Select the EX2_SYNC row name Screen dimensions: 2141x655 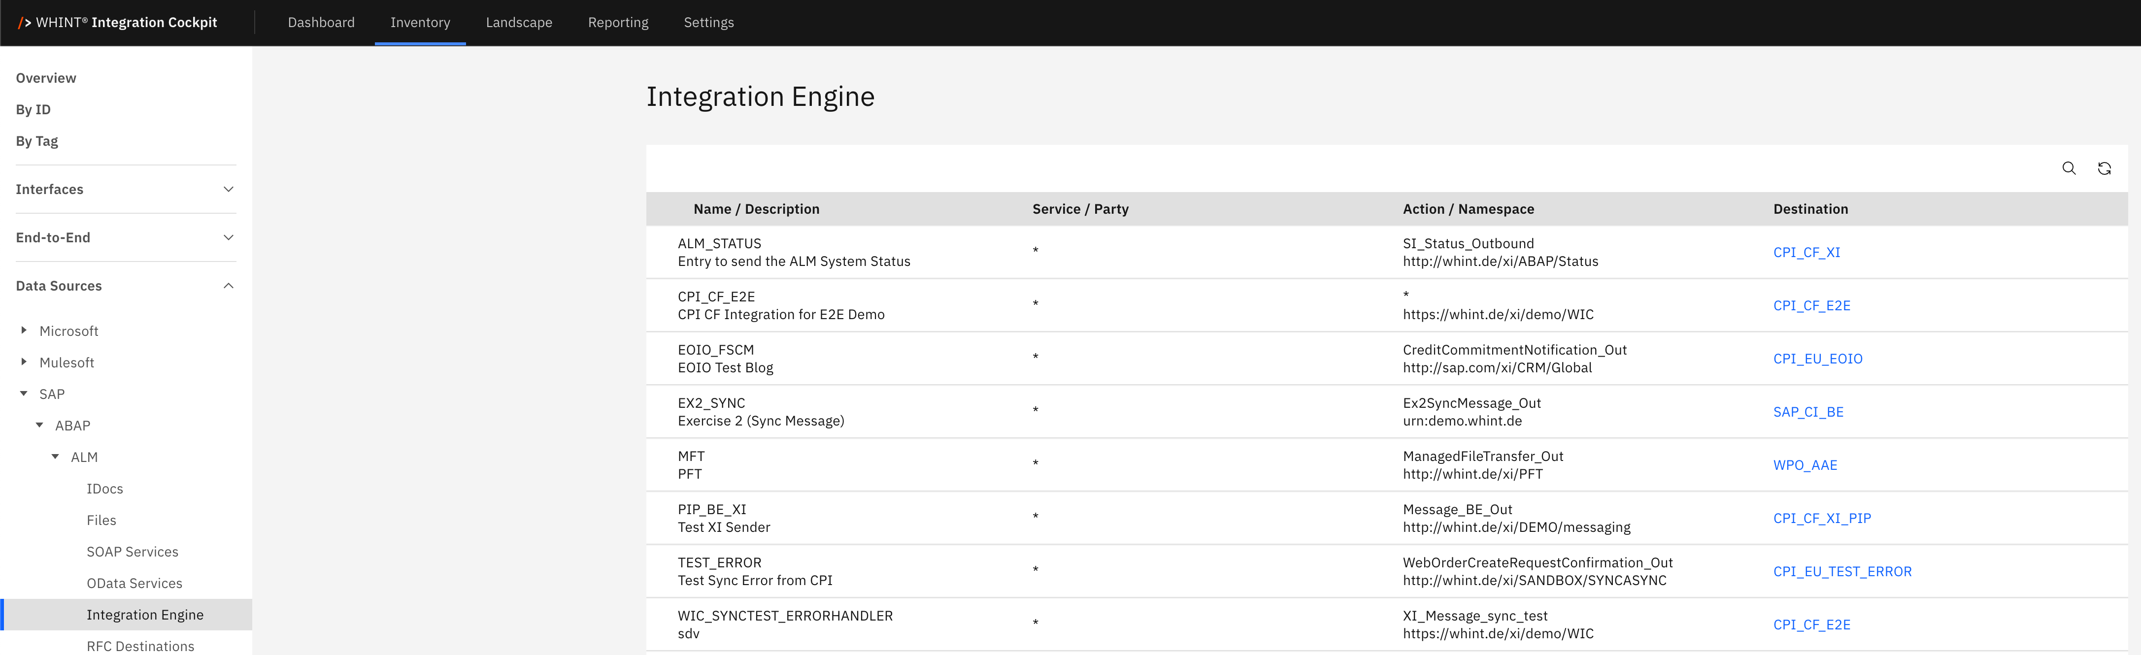pyautogui.click(x=711, y=403)
